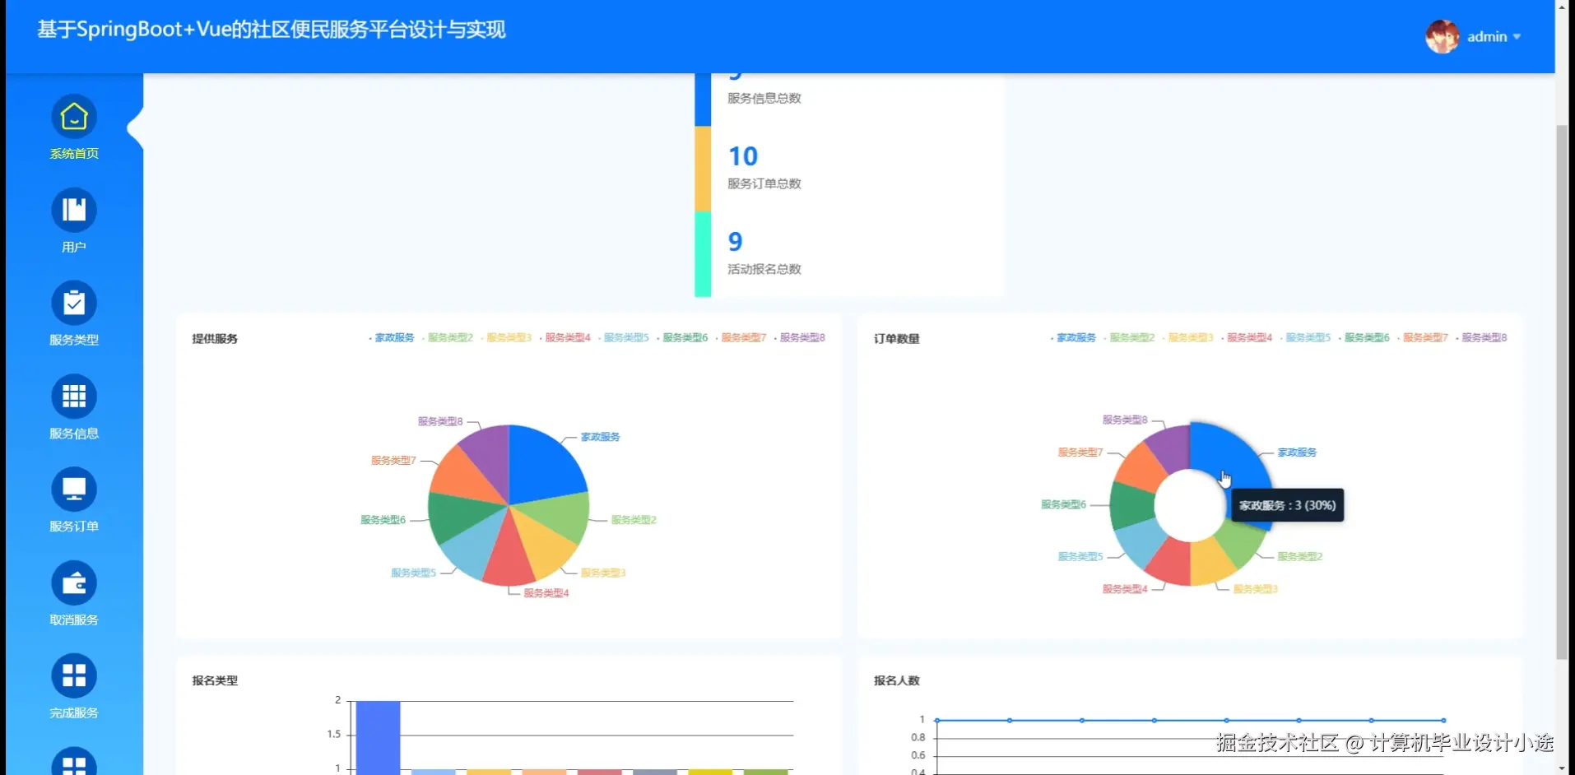Click 家政服务 label beside 提供服务 pie
The width and height of the screenshot is (1575, 775).
(601, 437)
